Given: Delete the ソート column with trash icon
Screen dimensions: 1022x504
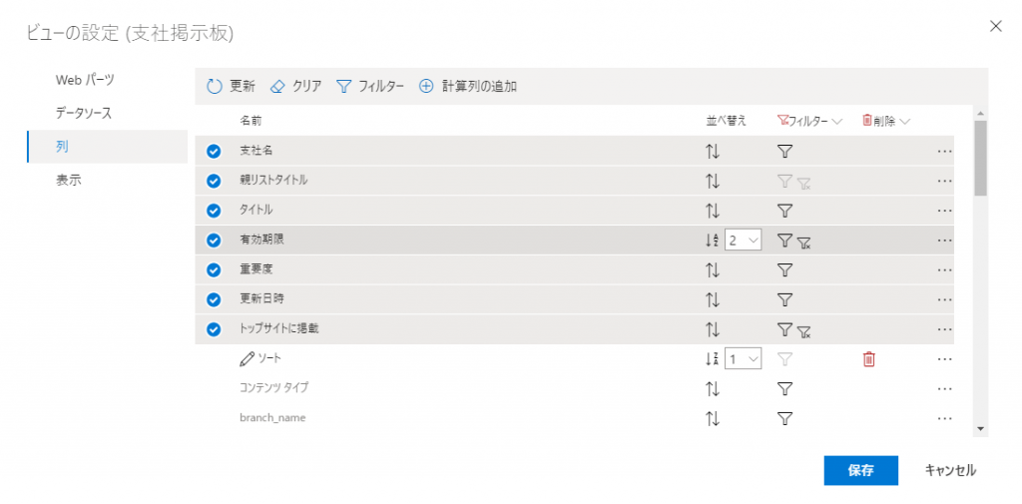Looking at the screenshot, I should click(868, 358).
